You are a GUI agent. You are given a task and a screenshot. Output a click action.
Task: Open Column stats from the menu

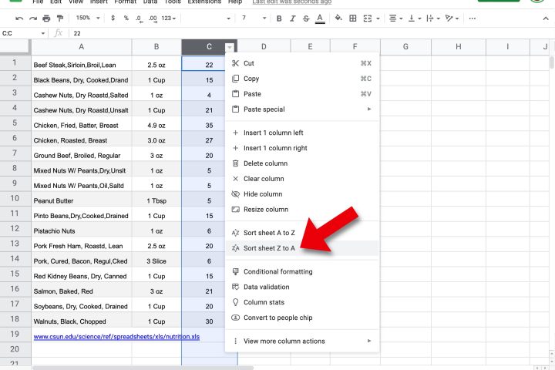coord(302,302)
